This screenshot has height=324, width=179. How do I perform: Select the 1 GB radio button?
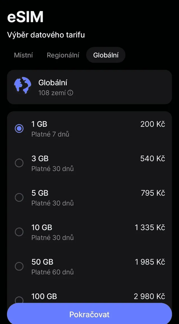pyautogui.click(x=19, y=129)
